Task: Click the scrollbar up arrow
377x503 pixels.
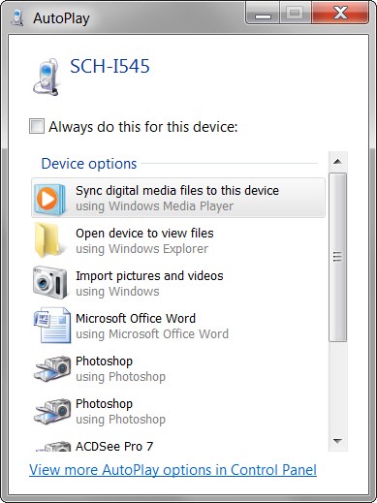Action: (x=337, y=162)
